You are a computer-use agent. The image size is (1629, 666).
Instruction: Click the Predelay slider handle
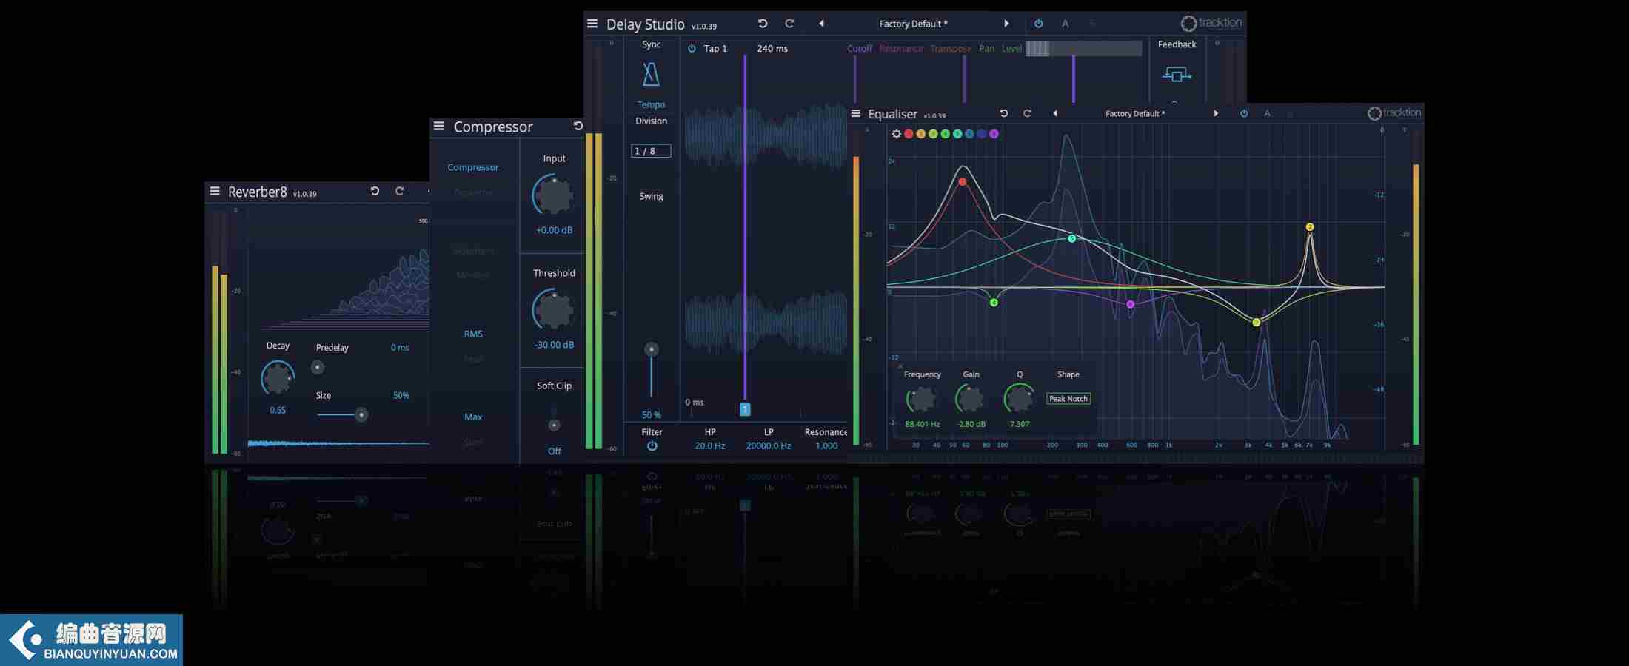318,366
